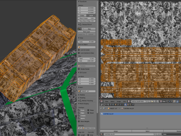Viewport: 181px width, 136px height.
Task: Open the World properties tab icon
Action: tap(113, 105)
